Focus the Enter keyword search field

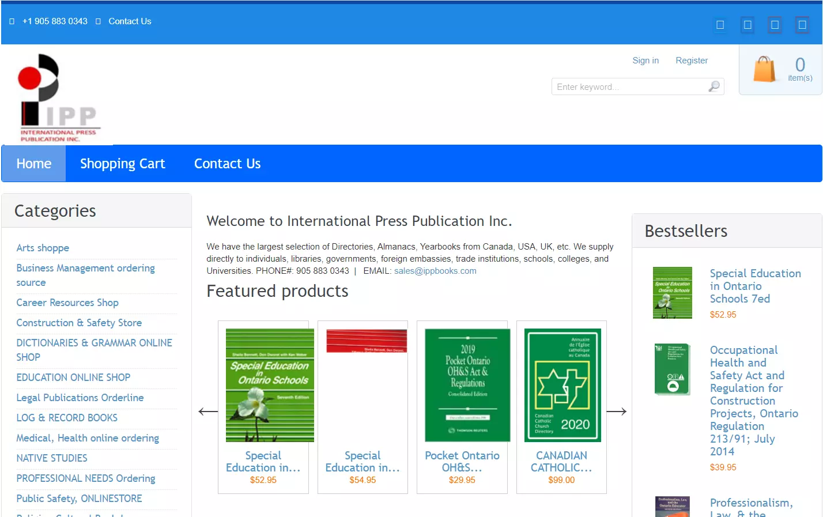click(629, 86)
